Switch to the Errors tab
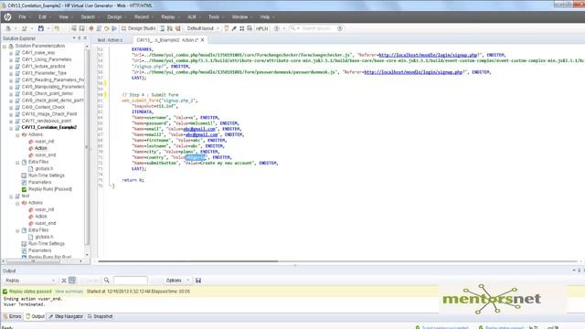Viewport: 585px width, 329px height. pyautogui.click(x=12, y=316)
